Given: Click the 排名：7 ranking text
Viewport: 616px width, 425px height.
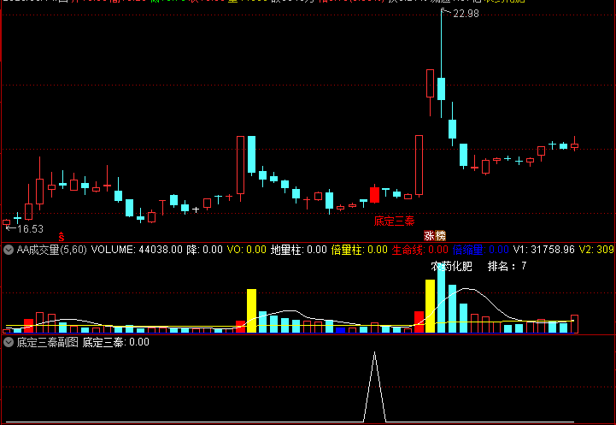Looking at the screenshot, I should pyautogui.click(x=507, y=266).
